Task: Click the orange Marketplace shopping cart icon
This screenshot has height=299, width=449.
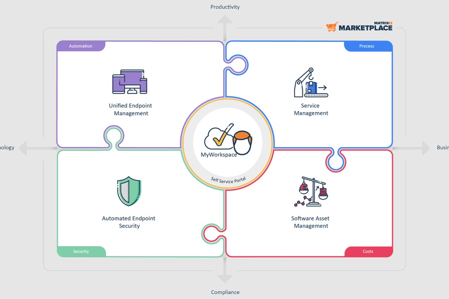Action: [331, 27]
